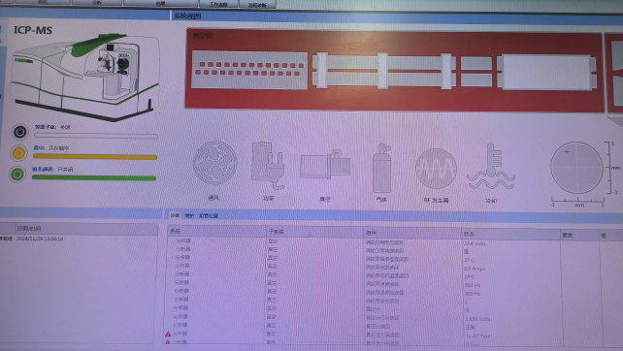Select the 1.655 Volts status cell

[x=477, y=319]
